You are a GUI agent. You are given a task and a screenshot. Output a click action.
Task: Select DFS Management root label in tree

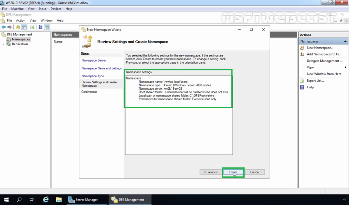coord(19,34)
